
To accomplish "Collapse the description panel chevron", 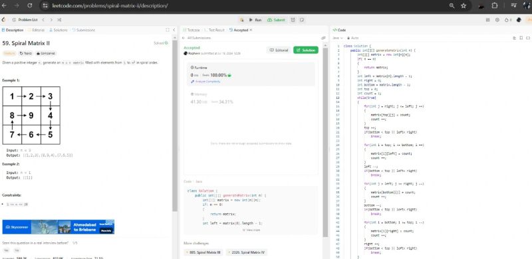I will click(174, 30).
